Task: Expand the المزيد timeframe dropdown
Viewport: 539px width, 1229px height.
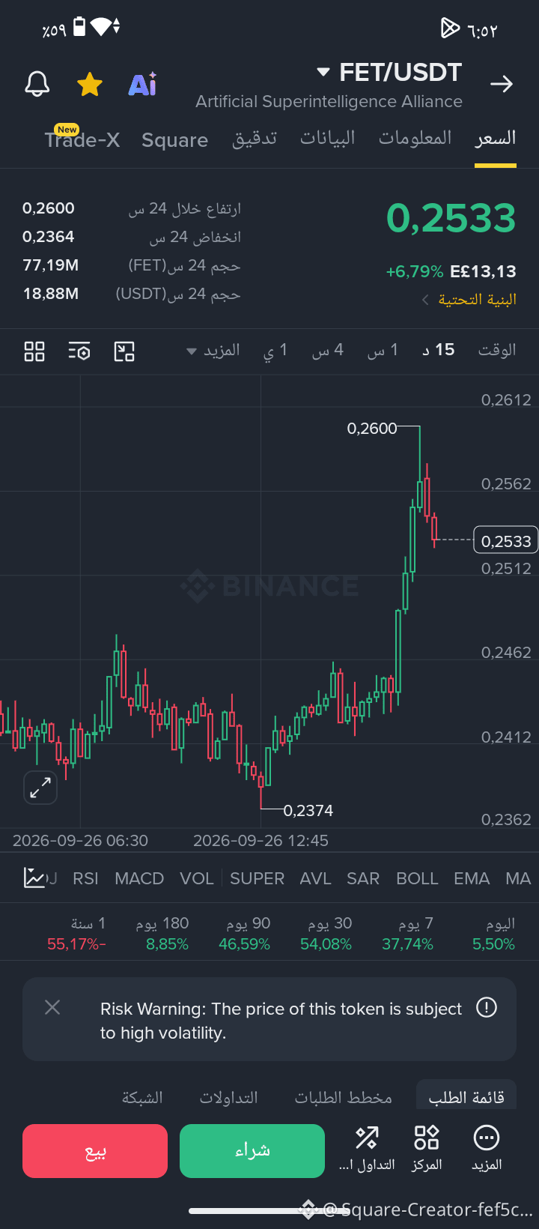Action: (213, 351)
